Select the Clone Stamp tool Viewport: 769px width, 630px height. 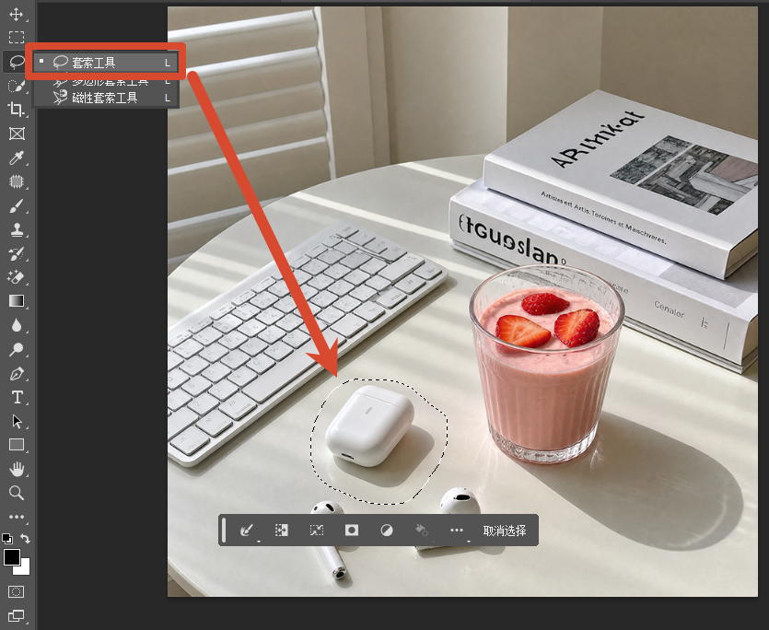click(x=17, y=229)
